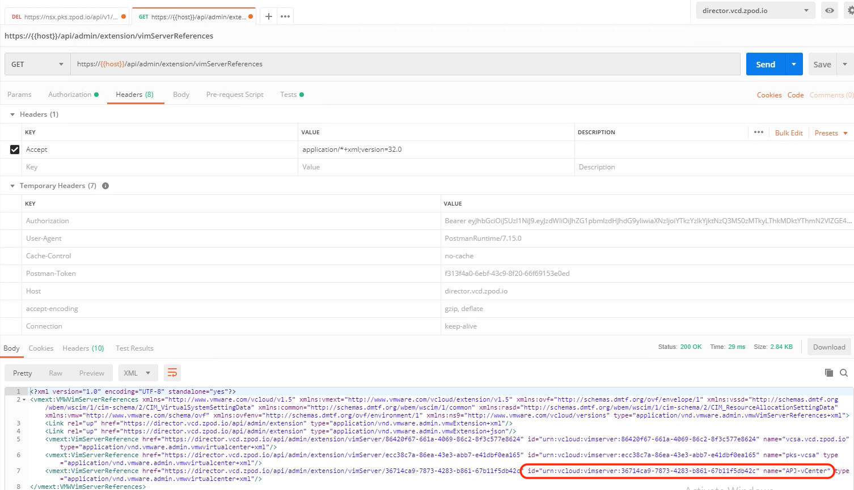This screenshot has height=490, width=854.
Task: Collapse the Temporary Headers section
Action: (x=12, y=186)
